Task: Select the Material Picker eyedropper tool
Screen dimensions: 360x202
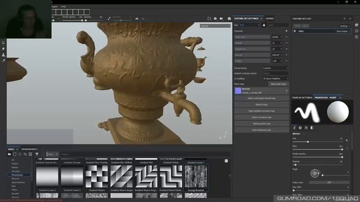Action: pos(3,61)
